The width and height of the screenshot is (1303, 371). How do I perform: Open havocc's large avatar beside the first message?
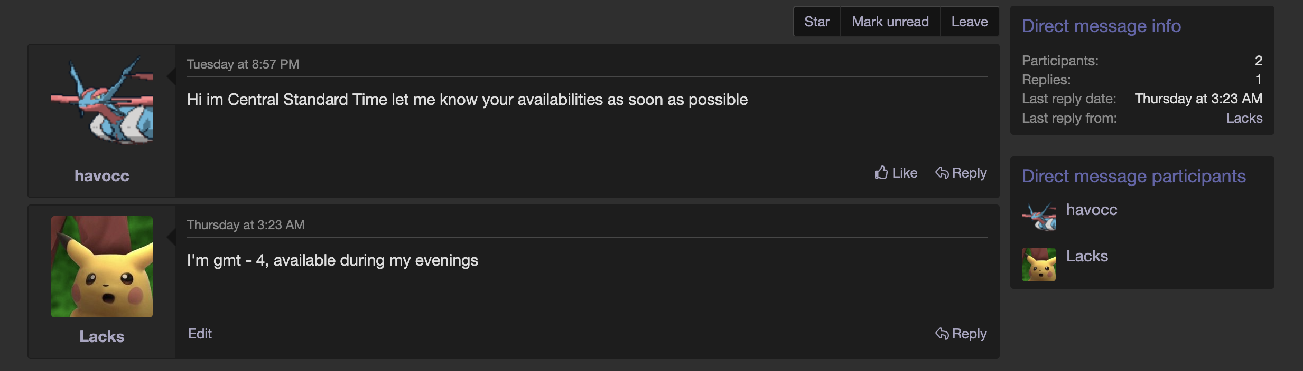click(102, 101)
